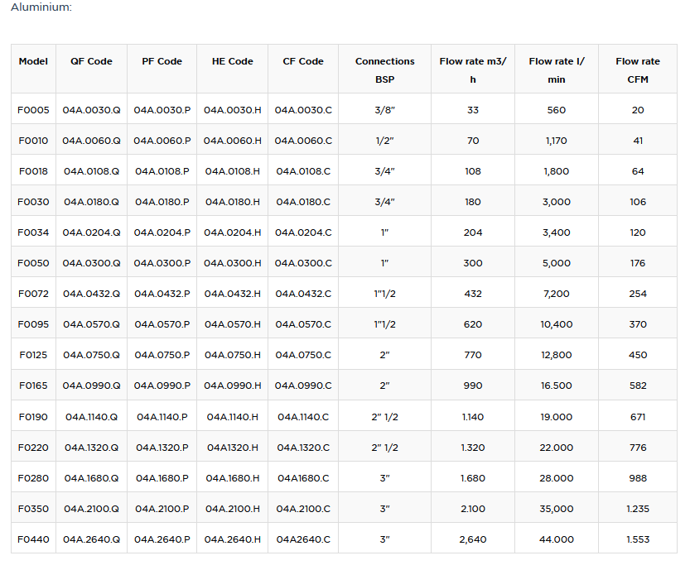
Task: Select QF code 04A.1140.Q
Action: (x=91, y=417)
